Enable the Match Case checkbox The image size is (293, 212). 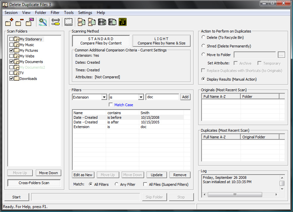pyautogui.click(x=111, y=105)
